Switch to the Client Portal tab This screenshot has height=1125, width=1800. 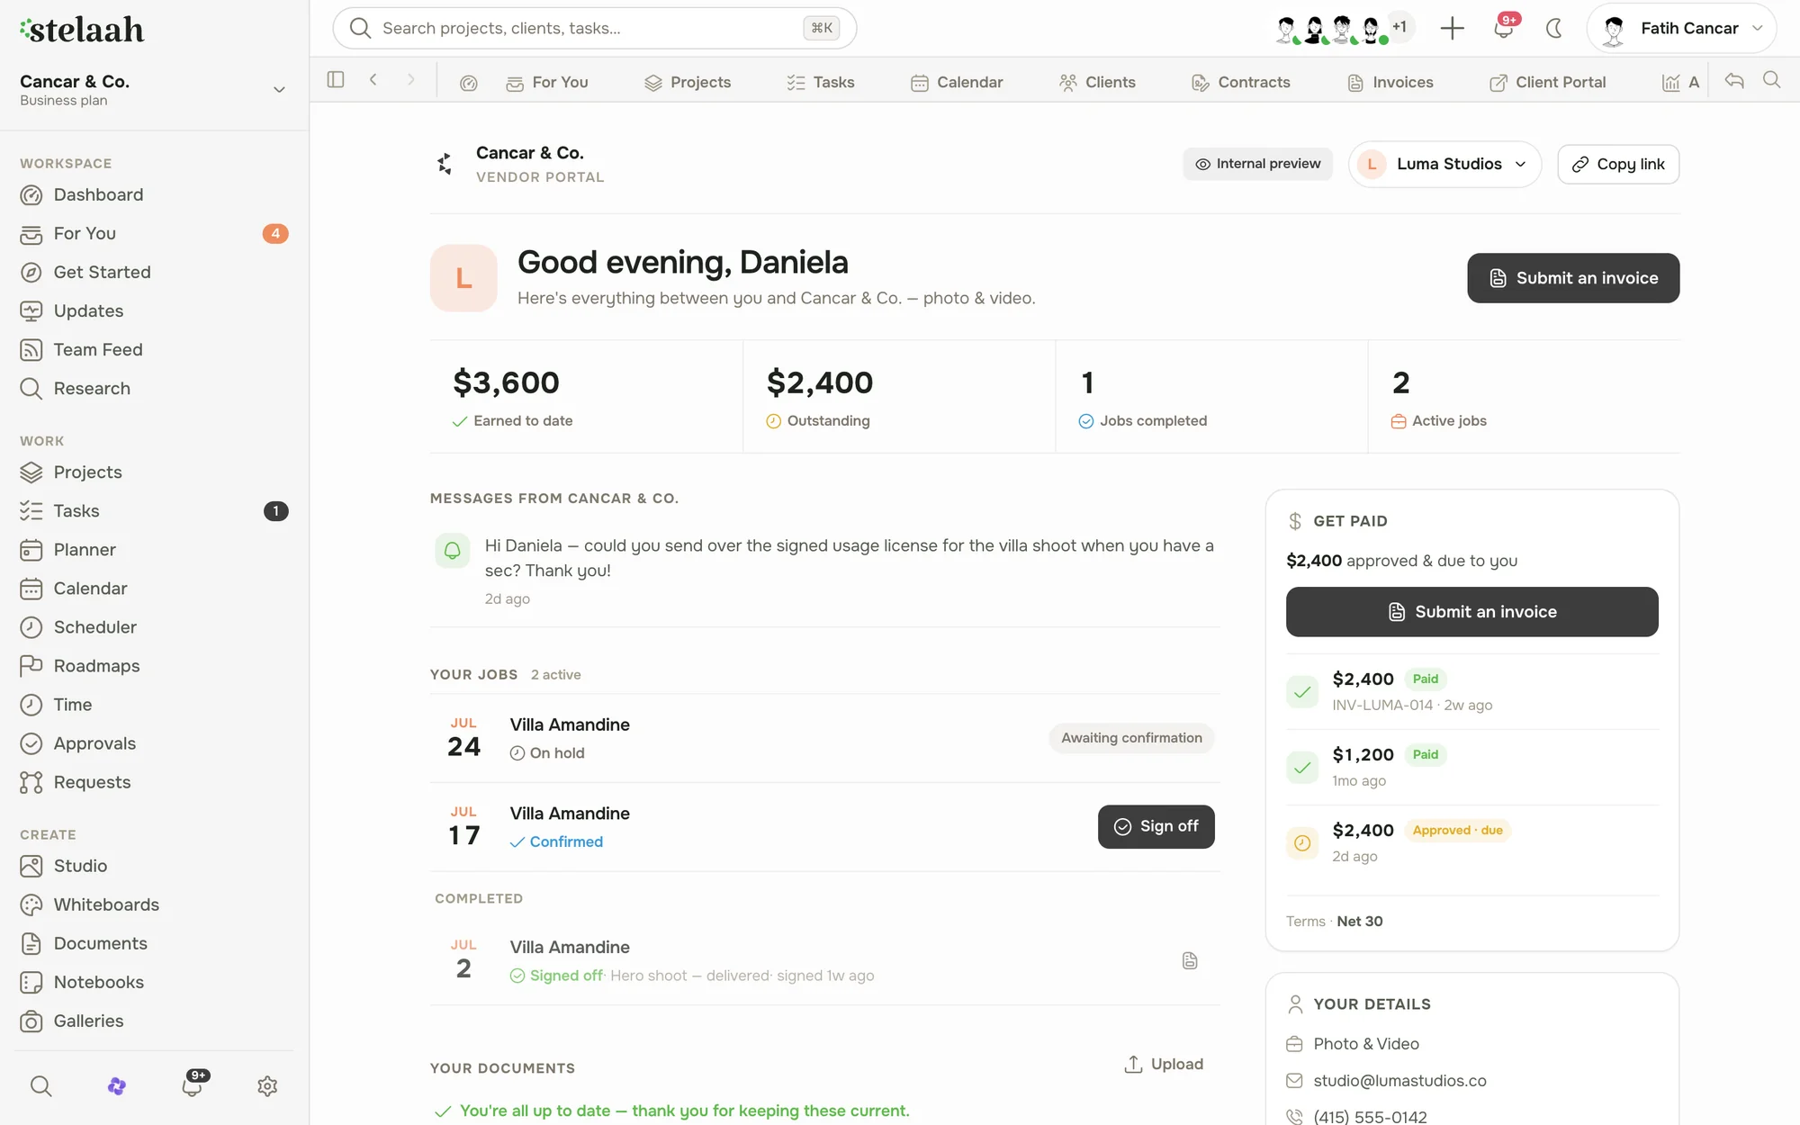pyautogui.click(x=1548, y=83)
